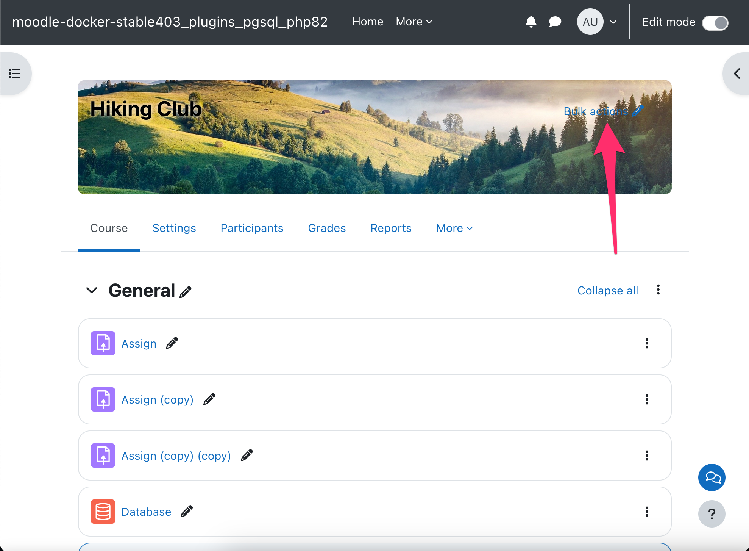Viewport: 749px width, 551px height.
Task: Click the Bulk actions link
Action: [596, 111]
